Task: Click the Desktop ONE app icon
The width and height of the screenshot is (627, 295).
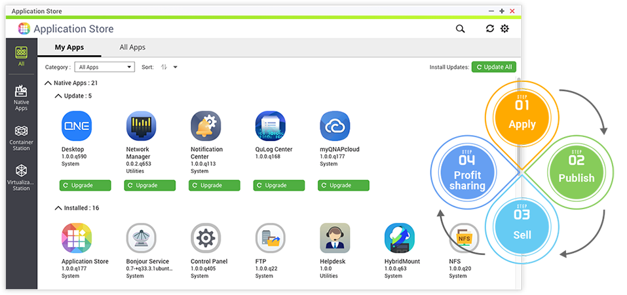Action: 77,126
